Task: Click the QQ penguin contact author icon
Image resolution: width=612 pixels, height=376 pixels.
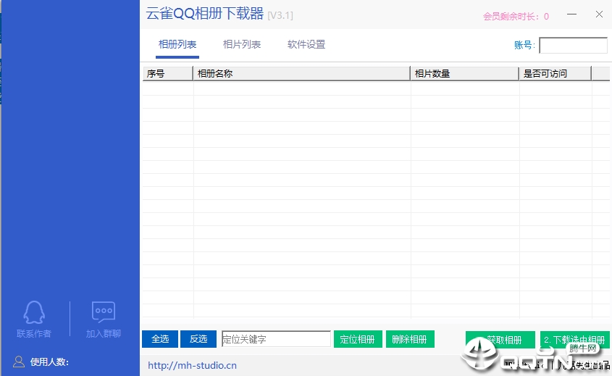Action: click(34, 312)
